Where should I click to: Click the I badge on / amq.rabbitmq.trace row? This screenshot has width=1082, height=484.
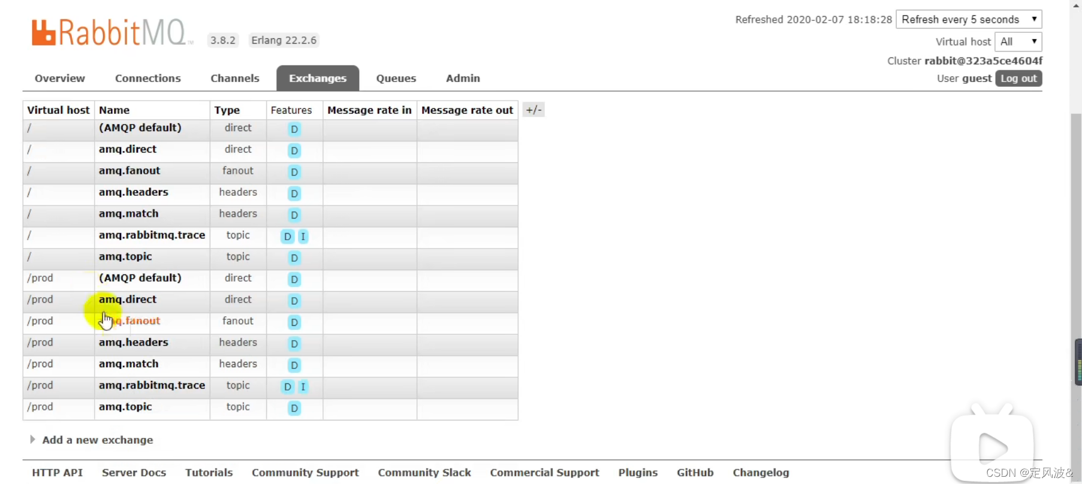303,237
